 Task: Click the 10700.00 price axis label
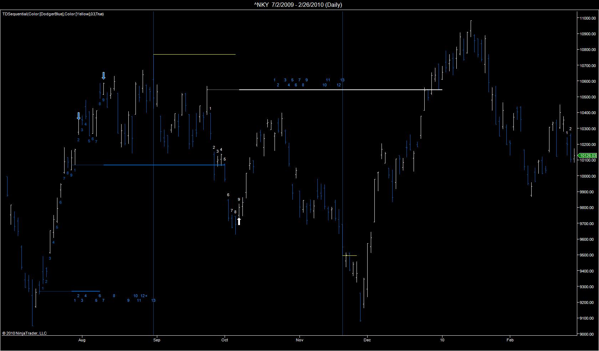coord(588,66)
